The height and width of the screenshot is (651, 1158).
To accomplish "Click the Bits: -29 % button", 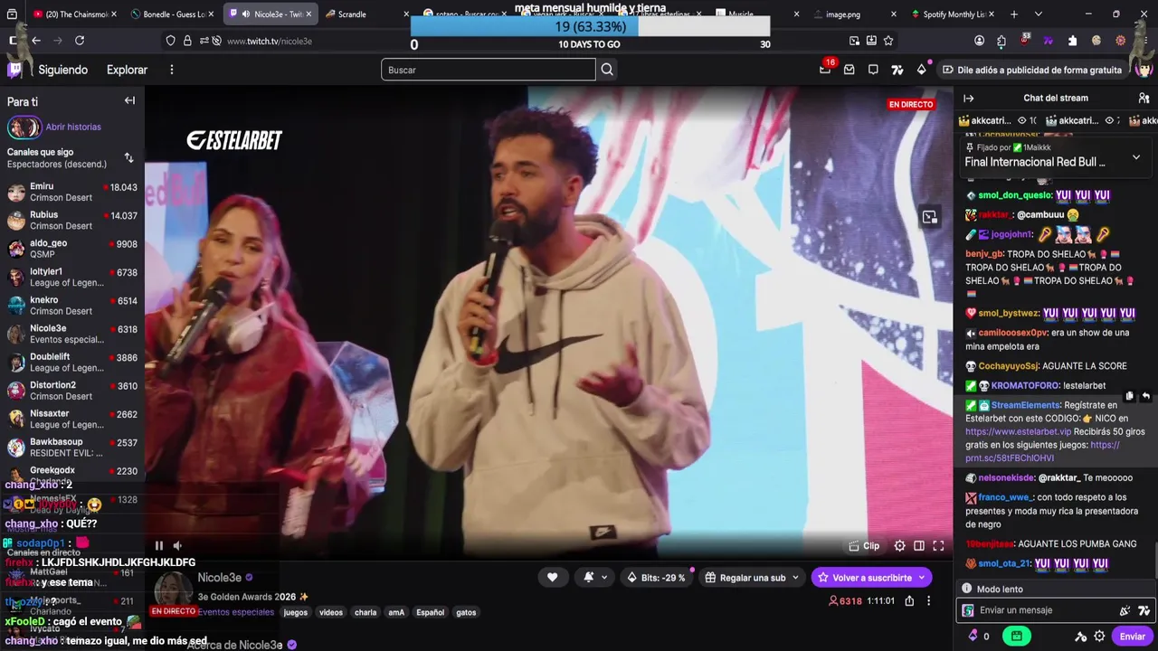I will pos(656,577).
